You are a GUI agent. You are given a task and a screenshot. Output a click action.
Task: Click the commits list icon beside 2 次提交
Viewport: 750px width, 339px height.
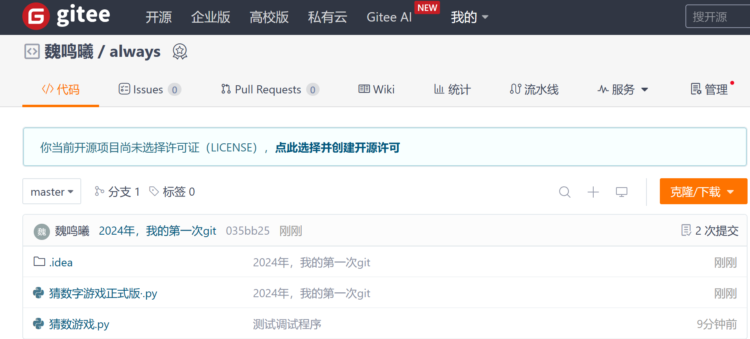tap(686, 230)
